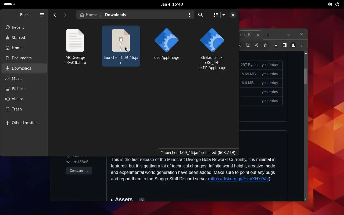The height and width of the screenshot is (215, 344).
Task: Click the ee158c5 commit link
Action: coord(80,162)
